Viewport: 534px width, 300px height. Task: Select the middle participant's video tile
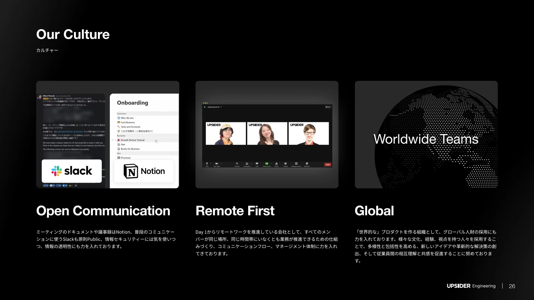267,134
